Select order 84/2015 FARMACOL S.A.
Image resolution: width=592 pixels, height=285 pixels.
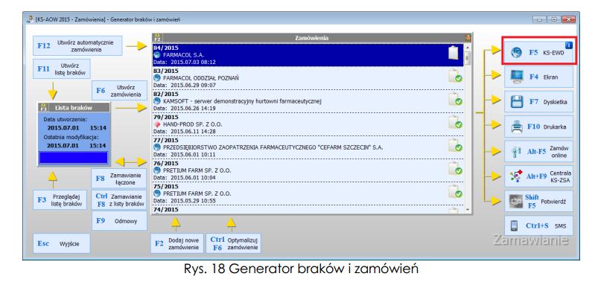pos(308,55)
